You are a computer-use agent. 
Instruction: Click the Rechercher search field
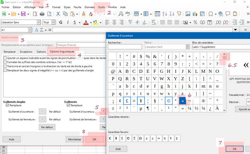[x=125, y=47]
